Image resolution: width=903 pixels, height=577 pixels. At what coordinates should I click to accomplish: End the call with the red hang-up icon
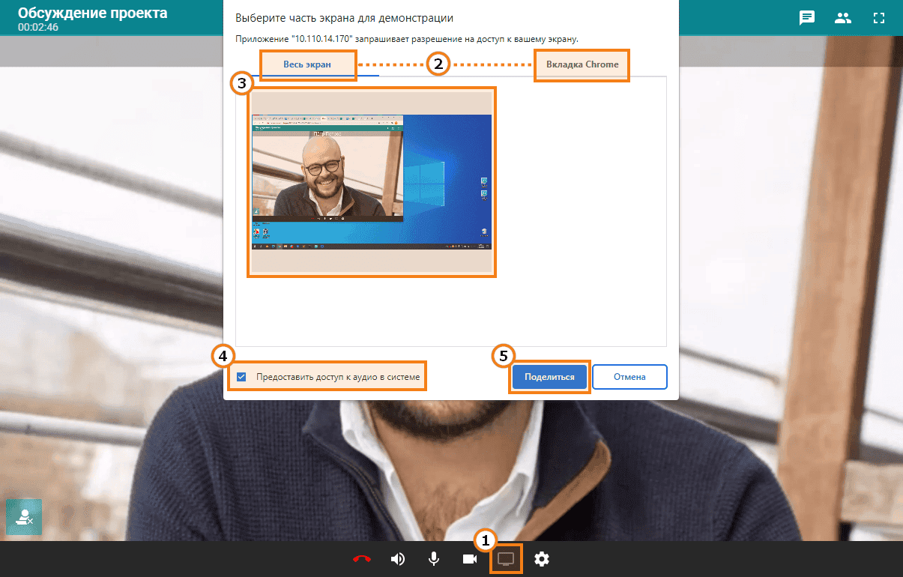(x=362, y=559)
